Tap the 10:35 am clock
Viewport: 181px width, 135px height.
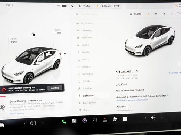105,6
